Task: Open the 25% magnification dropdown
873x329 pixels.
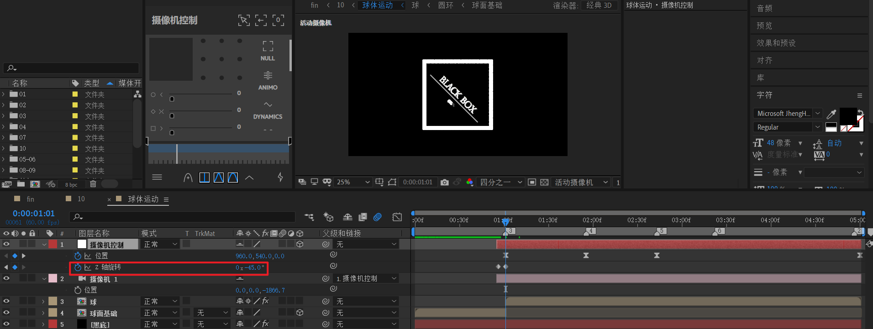Action: coord(353,182)
